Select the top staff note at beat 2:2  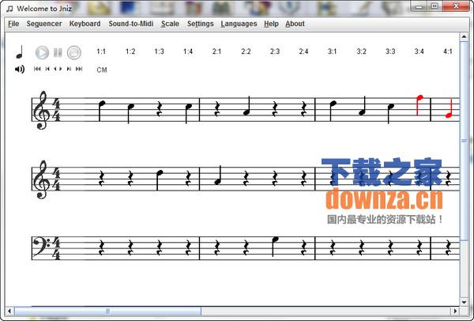(246, 106)
